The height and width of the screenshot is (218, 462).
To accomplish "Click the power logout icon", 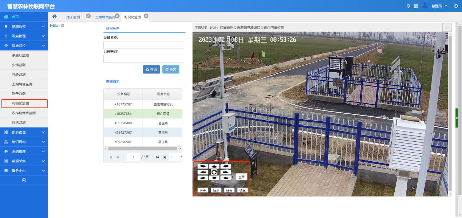I will 456,6.
